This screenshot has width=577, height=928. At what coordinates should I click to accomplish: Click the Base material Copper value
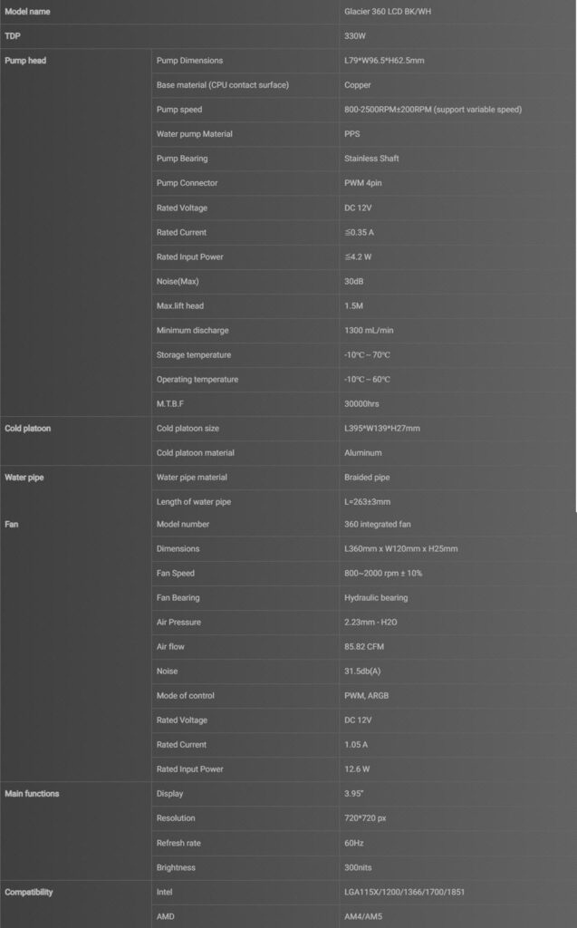tap(358, 85)
